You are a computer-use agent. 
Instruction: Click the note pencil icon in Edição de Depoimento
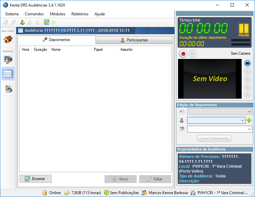(x=182, y=129)
